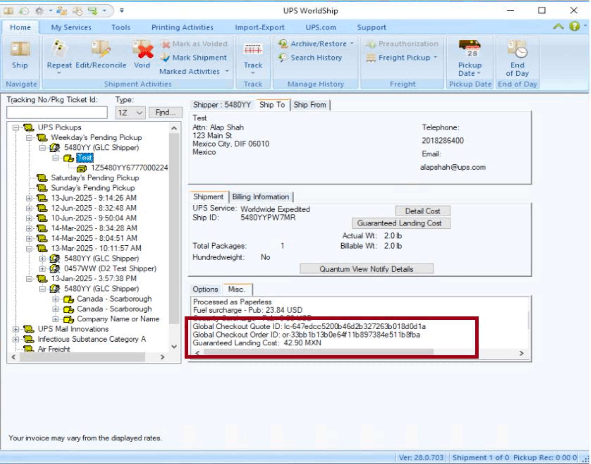Open the UPS.com ribbon tab
The height and width of the screenshot is (464, 591).
321,27
